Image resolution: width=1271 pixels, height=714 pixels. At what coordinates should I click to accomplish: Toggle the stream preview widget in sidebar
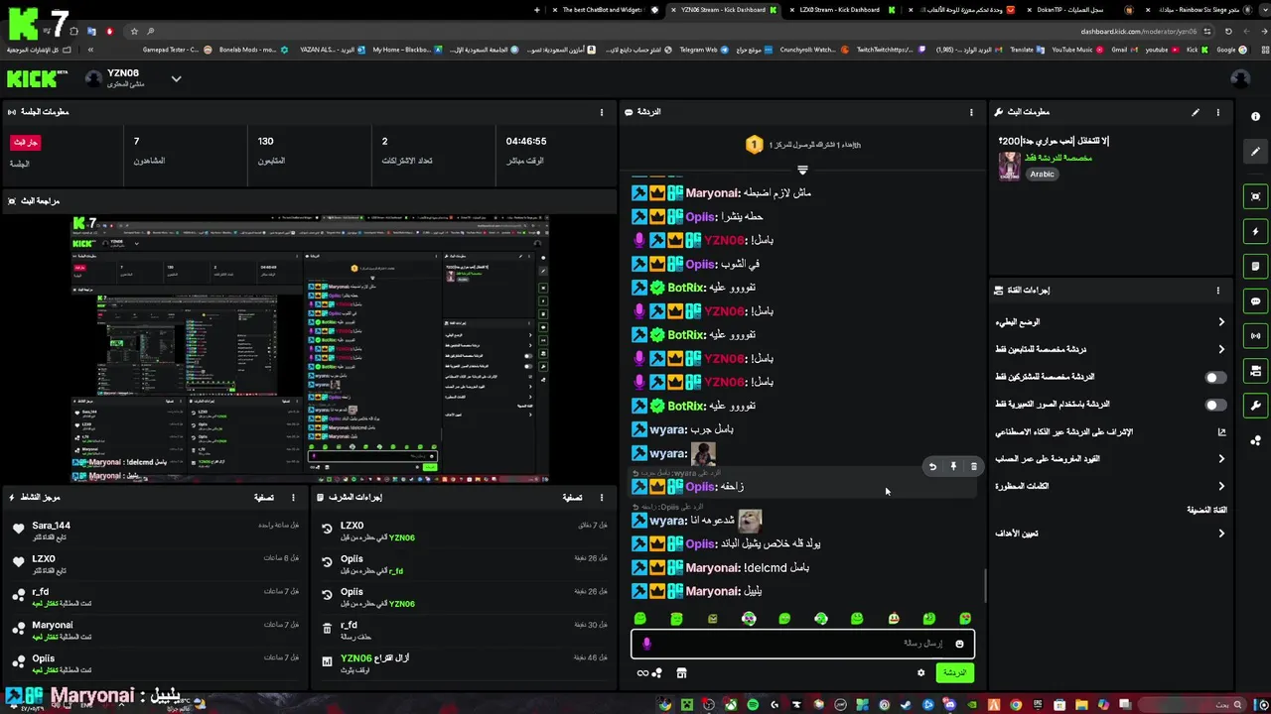pos(1256,196)
